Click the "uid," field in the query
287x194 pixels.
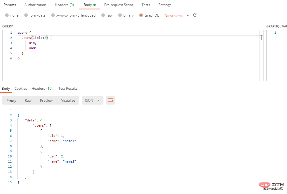33,43
